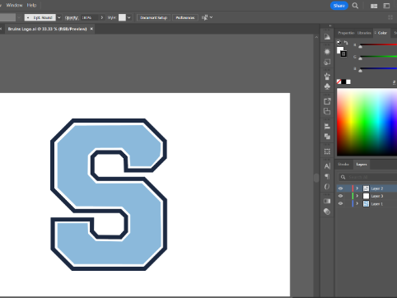
Task: Switch to the Stroke tab
Action: point(343,165)
